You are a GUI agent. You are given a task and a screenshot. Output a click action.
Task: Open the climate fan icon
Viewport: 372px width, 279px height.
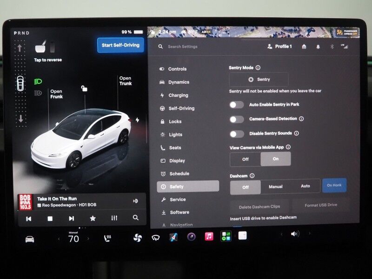(x=138, y=238)
